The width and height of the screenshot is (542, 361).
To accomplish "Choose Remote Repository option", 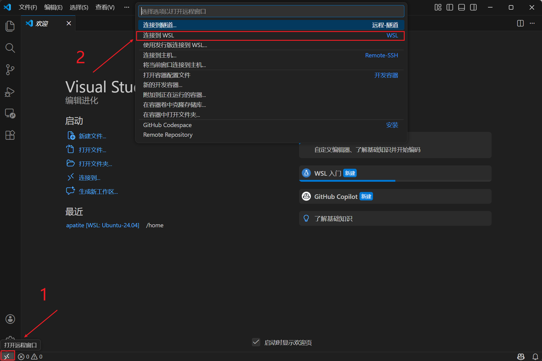I will pos(271,135).
